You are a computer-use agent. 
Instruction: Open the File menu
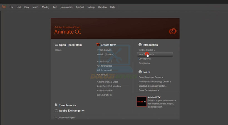[x=11, y=7]
